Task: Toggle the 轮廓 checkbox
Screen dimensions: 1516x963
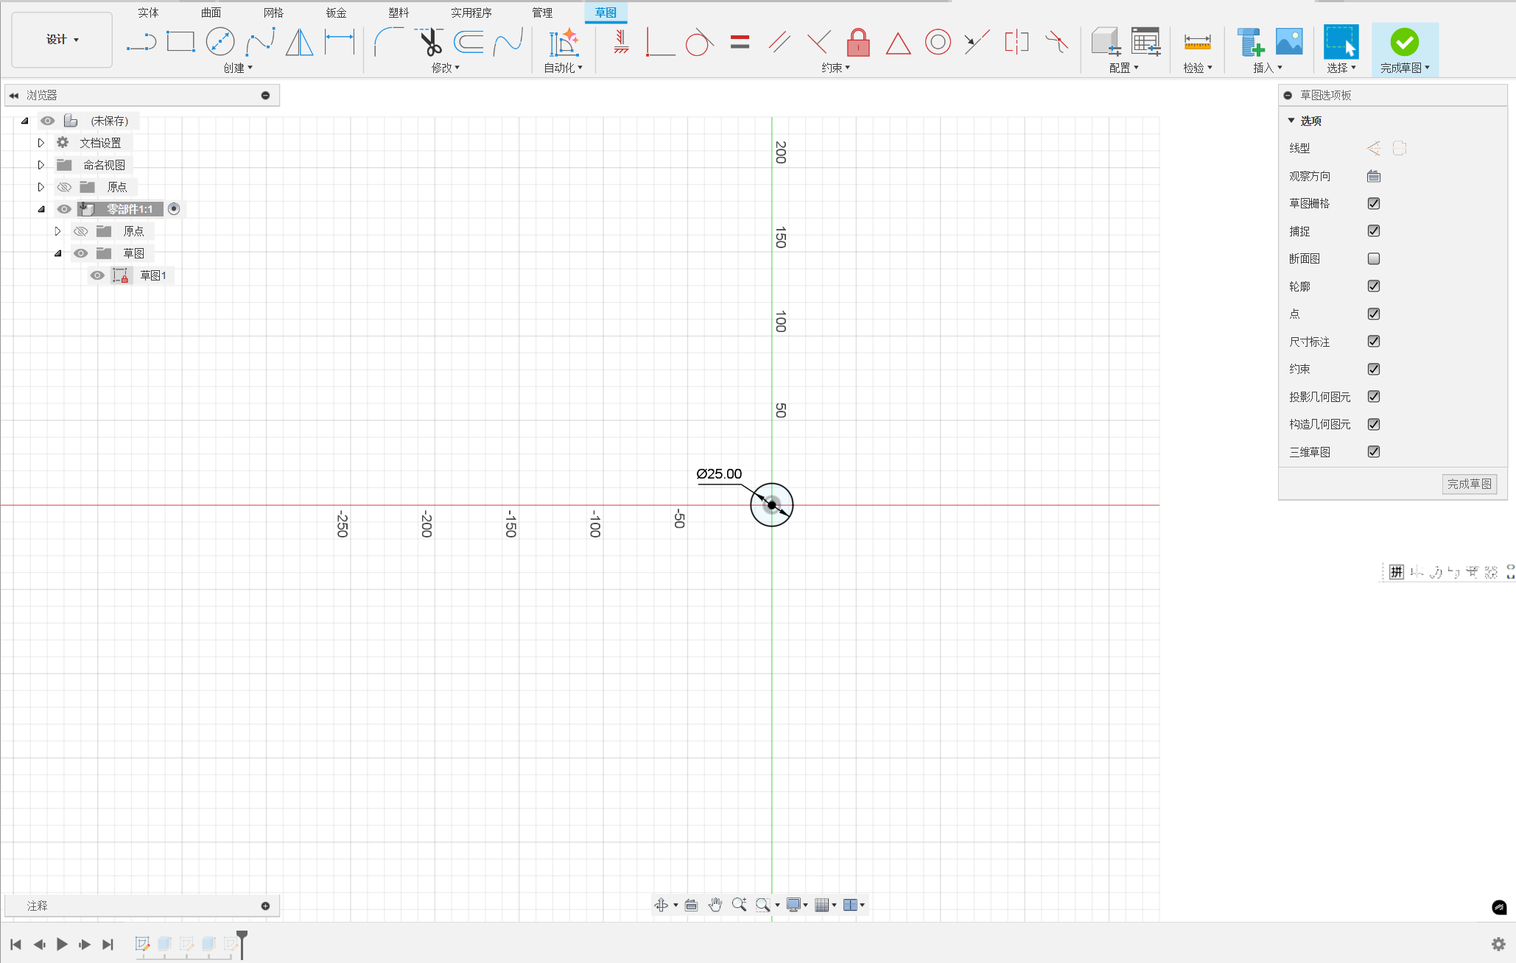Action: click(x=1374, y=286)
